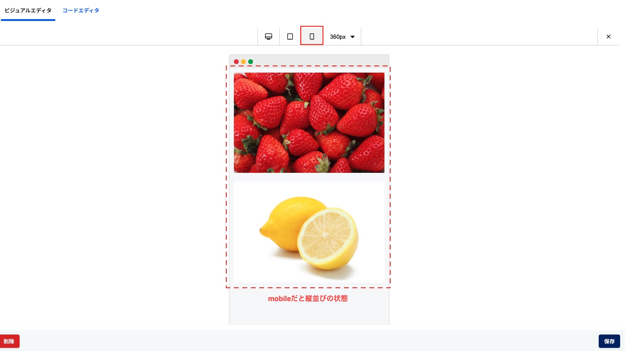Viewport: 625px width, 351px height.
Task: Click the green dot in preview window
Action: tap(251, 61)
